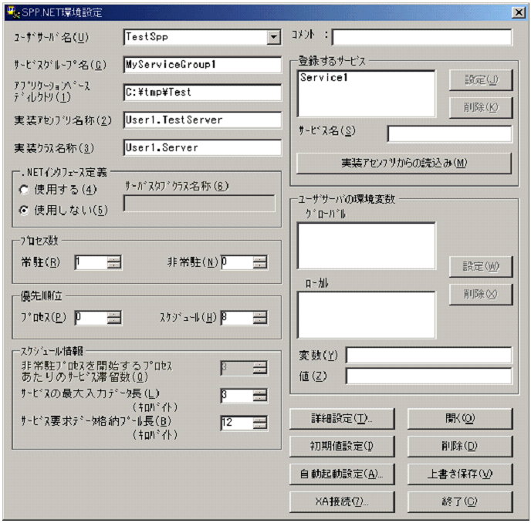The width and height of the screenshot is (531, 523).
Task: Select the 使用する(4) radio button
Action: 24,190
